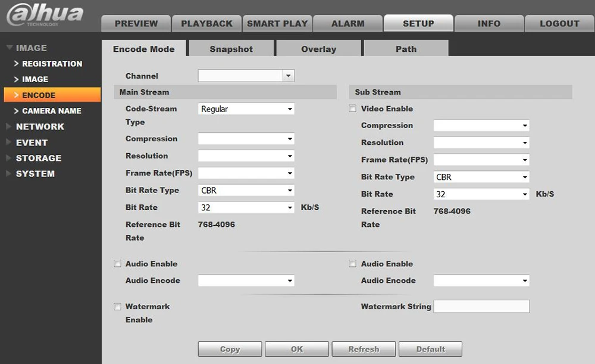Open the INFO tab
This screenshot has height=364, width=595.
[488, 24]
